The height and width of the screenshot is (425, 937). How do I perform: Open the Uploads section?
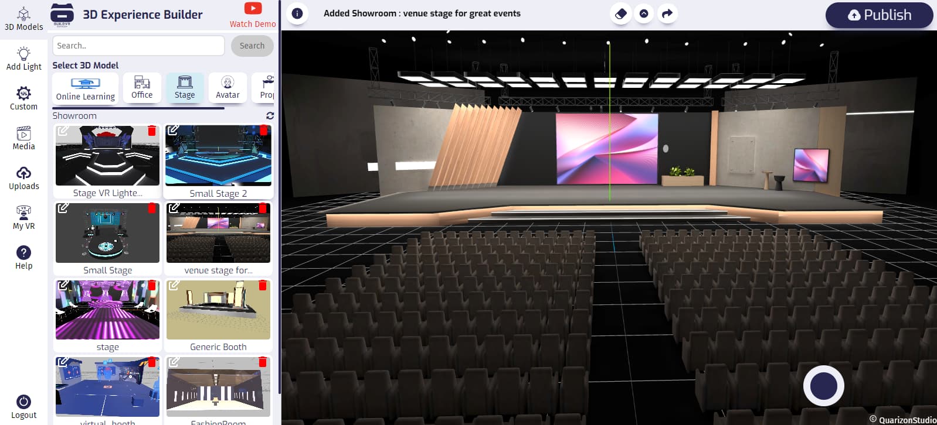click(x=23, y=178)
